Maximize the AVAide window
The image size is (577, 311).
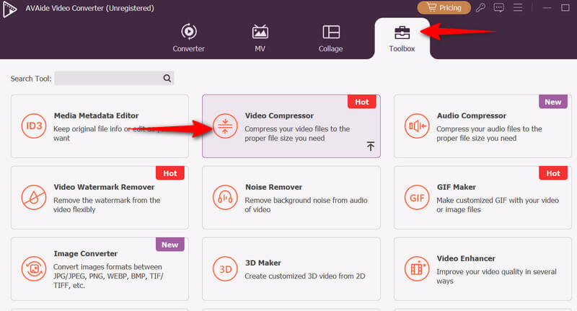565,8
